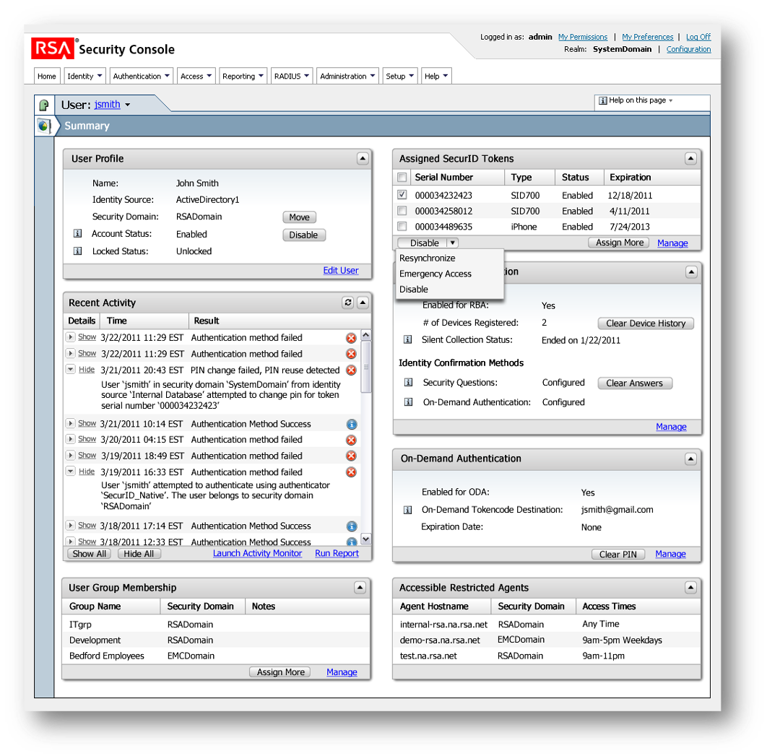This screenshot has height=756, width=767.
Task: Click Manage link in User Group Membership
Action: tap(342, 672)
